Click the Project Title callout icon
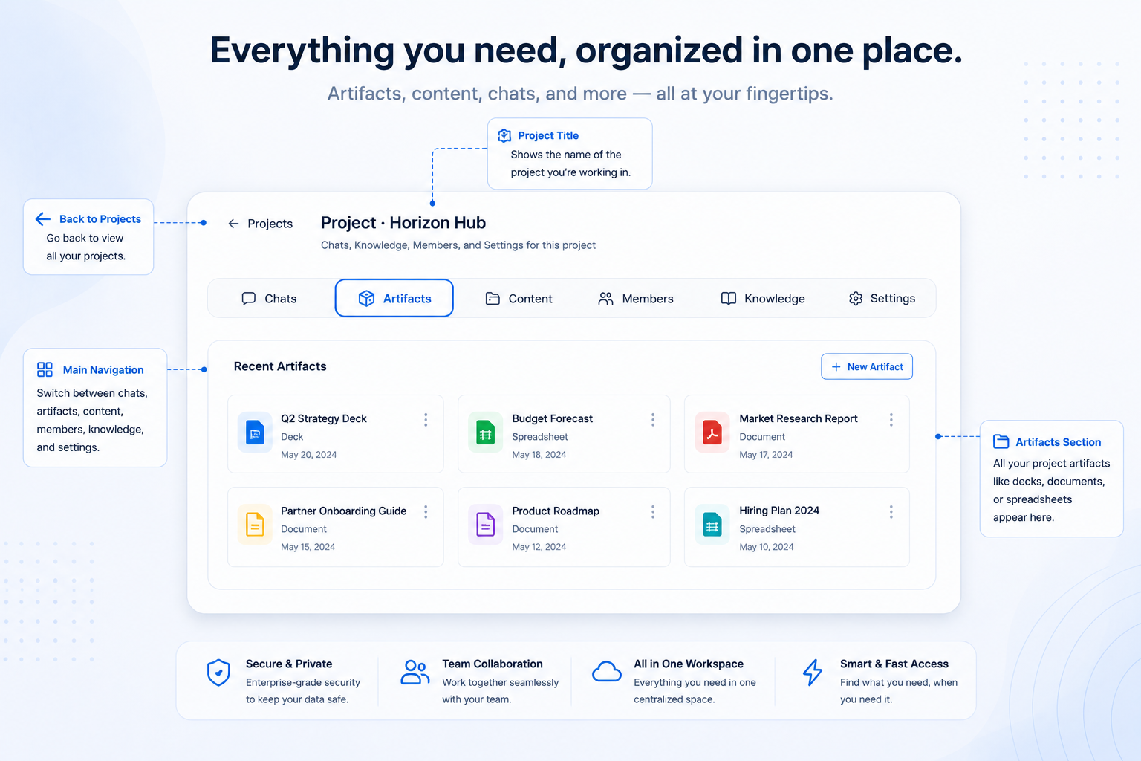 coord(504,135)
